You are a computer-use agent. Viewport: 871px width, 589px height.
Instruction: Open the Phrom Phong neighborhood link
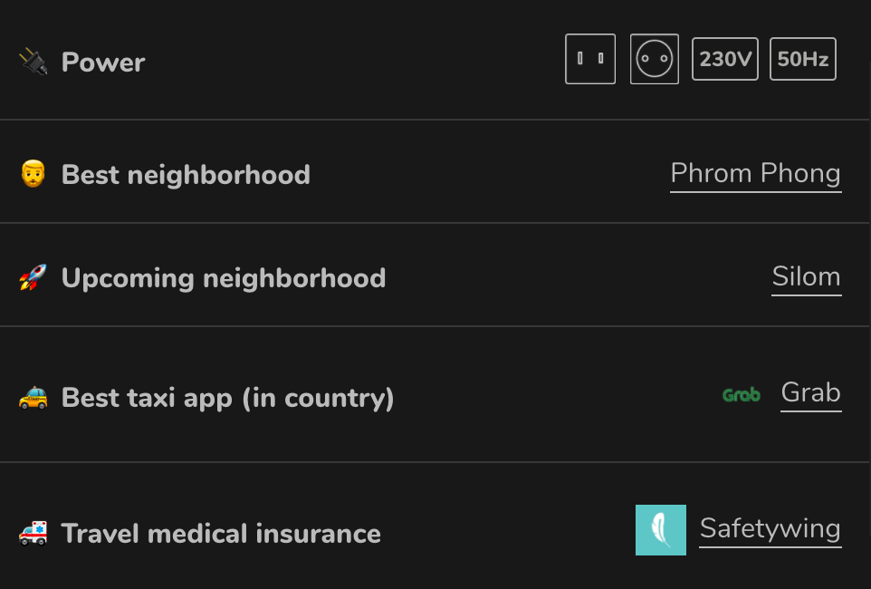[x=756, y=173]
